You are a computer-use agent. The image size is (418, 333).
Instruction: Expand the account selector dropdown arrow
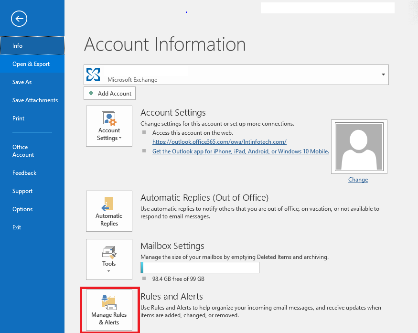[383, 75]
